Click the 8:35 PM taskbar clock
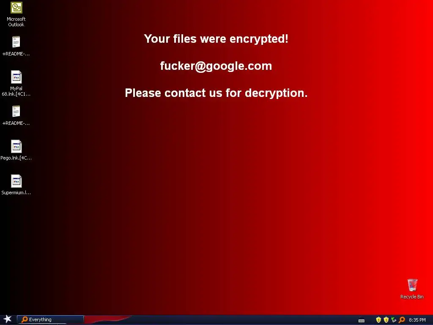The image size is (433, 325). coord(417,320)
